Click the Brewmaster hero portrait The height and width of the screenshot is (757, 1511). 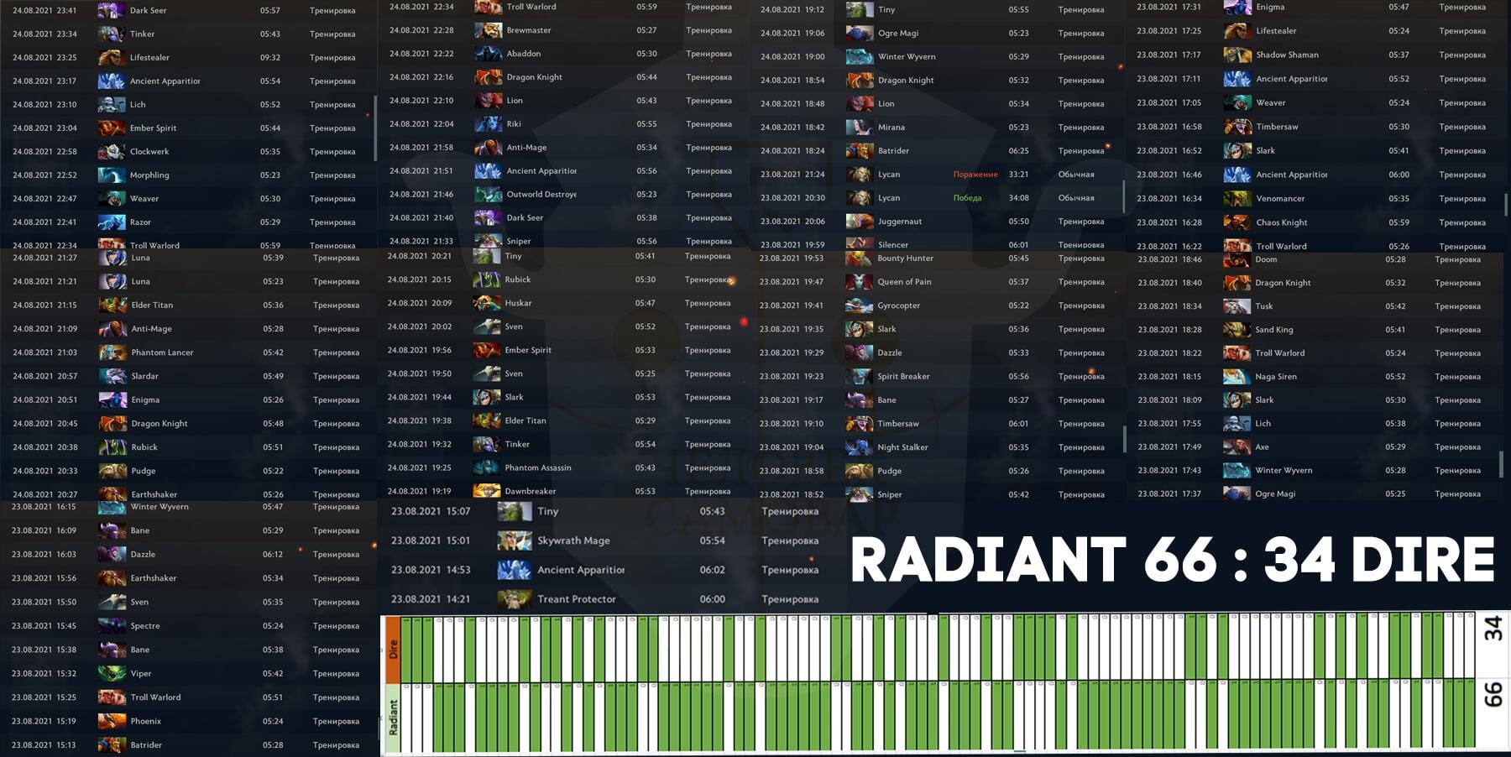489,30
